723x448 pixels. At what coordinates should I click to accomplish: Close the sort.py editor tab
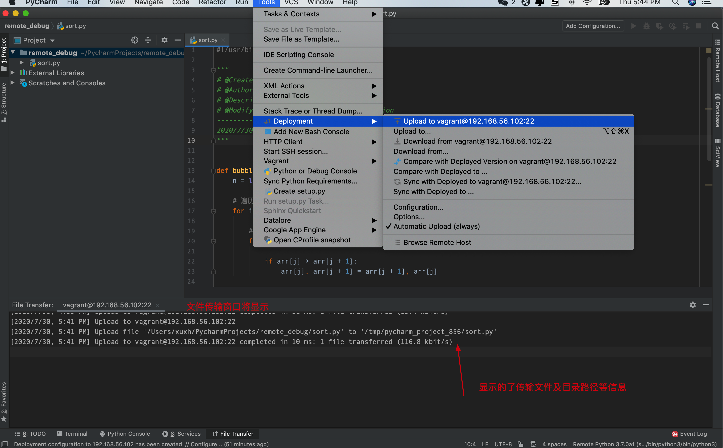pos(224,40)
